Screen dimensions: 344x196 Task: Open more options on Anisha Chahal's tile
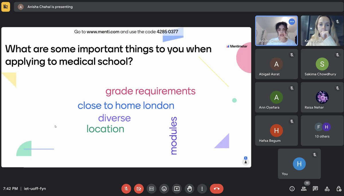292,21
